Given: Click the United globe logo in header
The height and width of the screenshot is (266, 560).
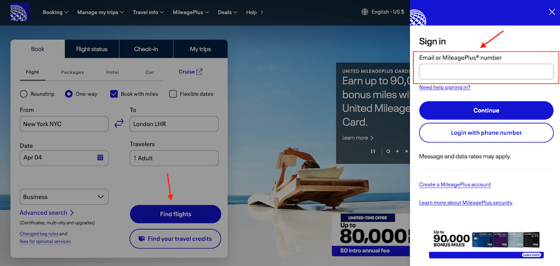Looking at the screenshot, I should (19, 12).
